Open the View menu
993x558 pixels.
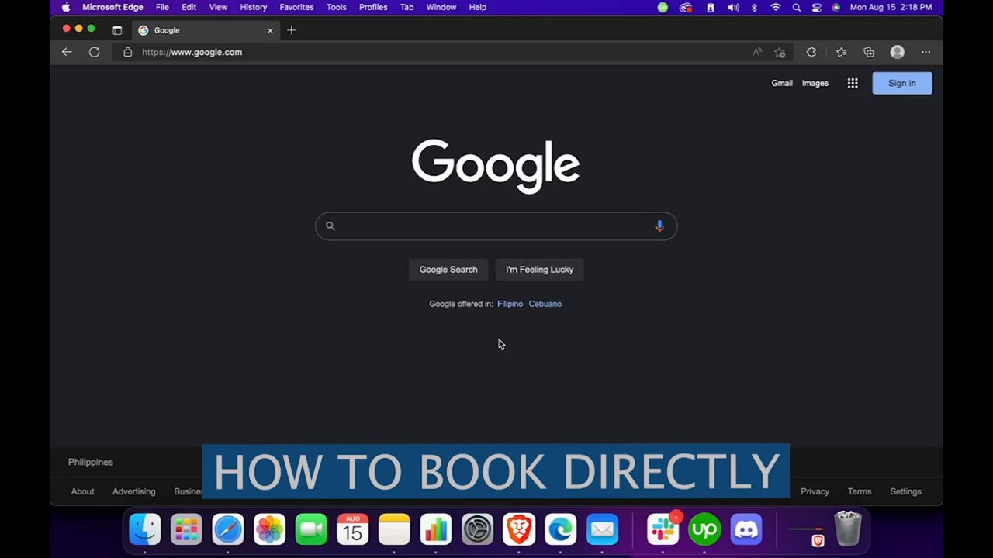click(x=218, y=7)
